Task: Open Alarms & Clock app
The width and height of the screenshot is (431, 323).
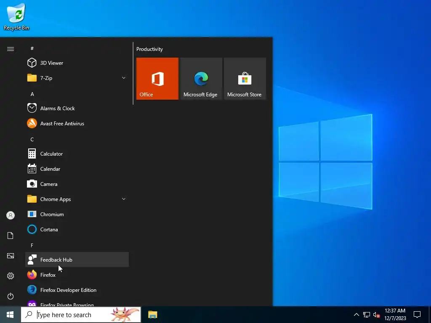Action: tap(77, 108)
